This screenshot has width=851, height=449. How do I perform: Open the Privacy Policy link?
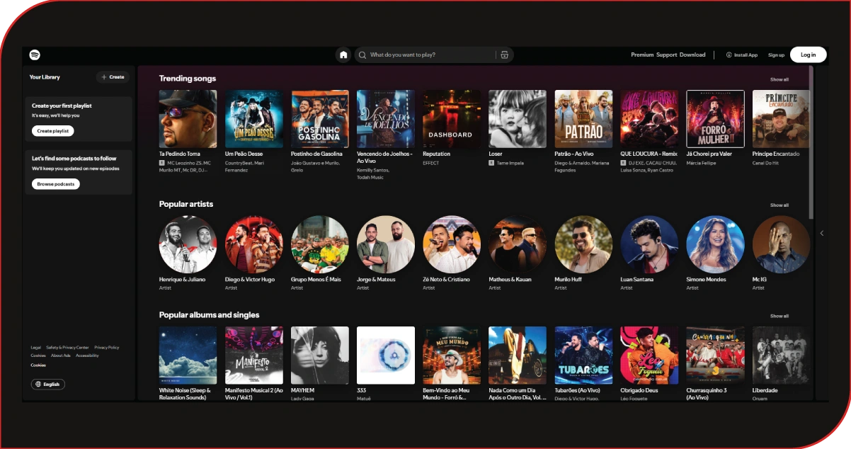tap(107, 348)
